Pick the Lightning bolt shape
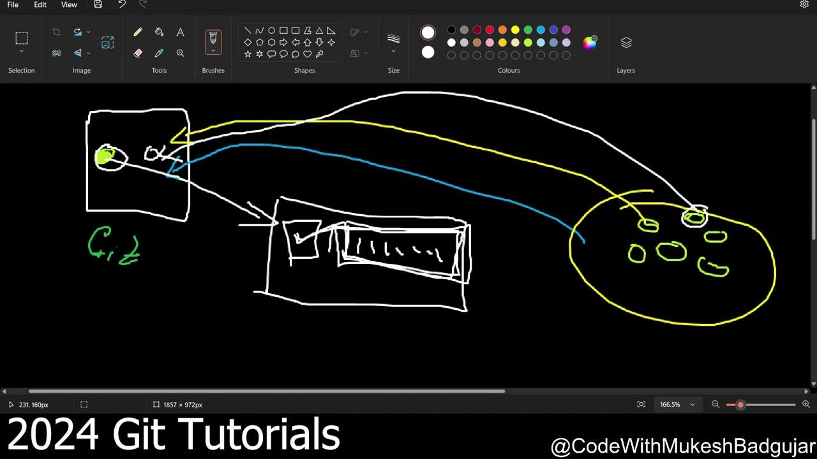 pyautogui.click(x=319, y=54)
